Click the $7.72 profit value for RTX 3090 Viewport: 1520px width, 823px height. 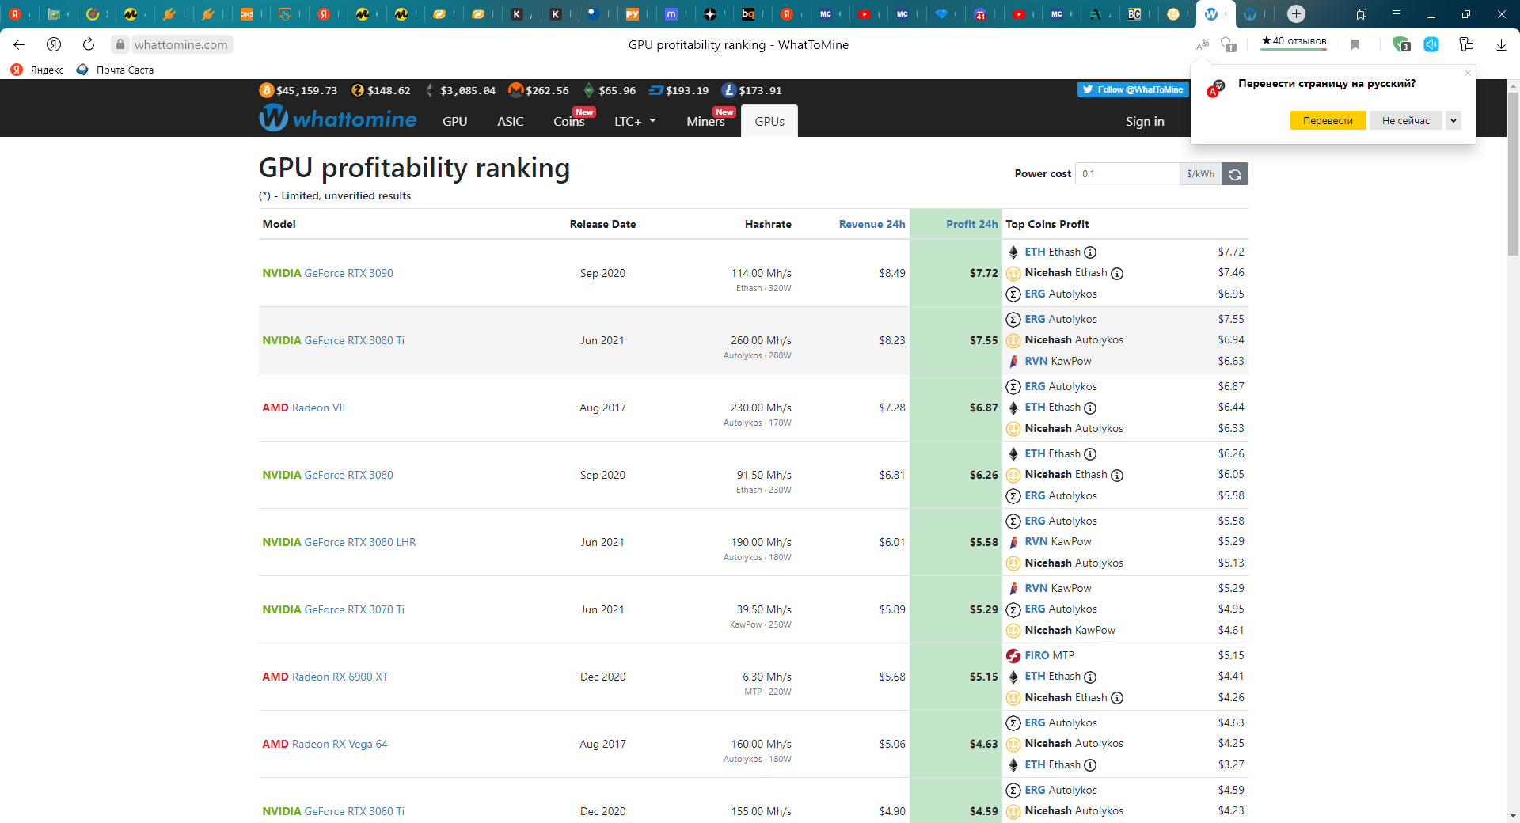click(983, 273)
